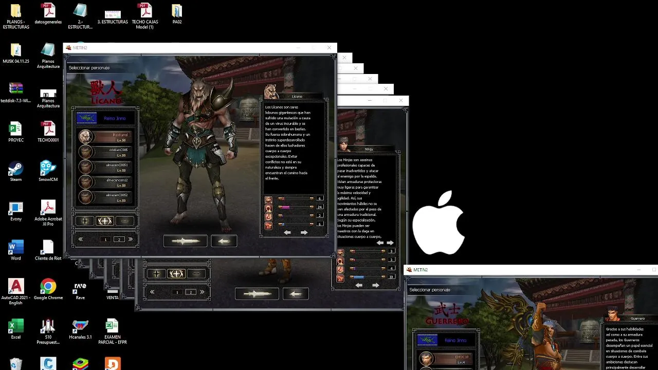This screenshot has width=658, height=370.
Task: Go to next page with double-right arrows, Licano window
Action: (130, 239)
